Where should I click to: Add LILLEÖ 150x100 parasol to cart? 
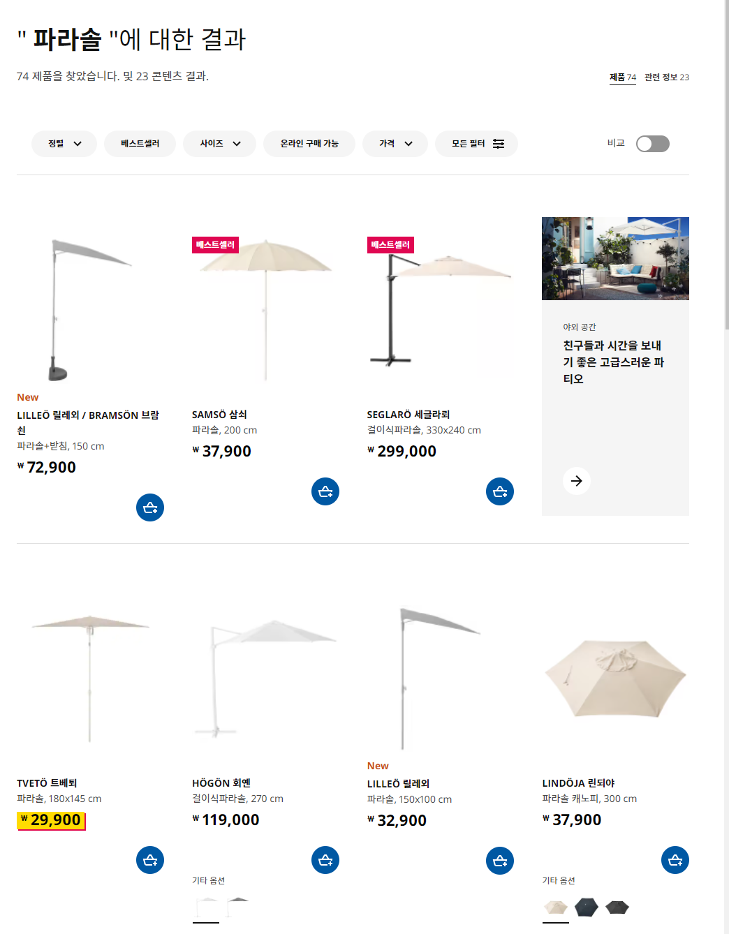(x=500, y=861)
